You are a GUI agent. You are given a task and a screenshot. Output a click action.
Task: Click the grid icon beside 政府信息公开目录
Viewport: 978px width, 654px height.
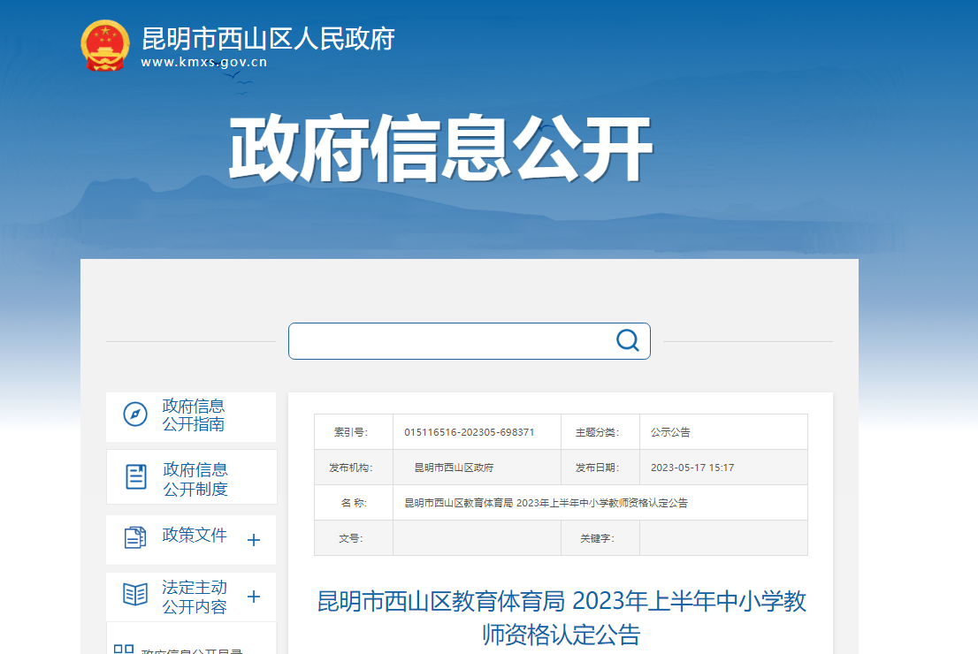(x=124, y=649)
